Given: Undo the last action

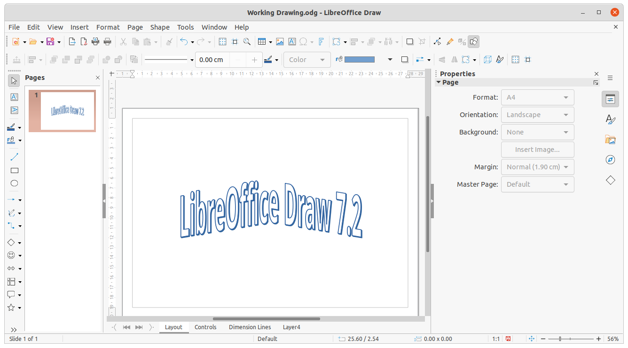Looking at the screenshot, I should tap(184, 42).
